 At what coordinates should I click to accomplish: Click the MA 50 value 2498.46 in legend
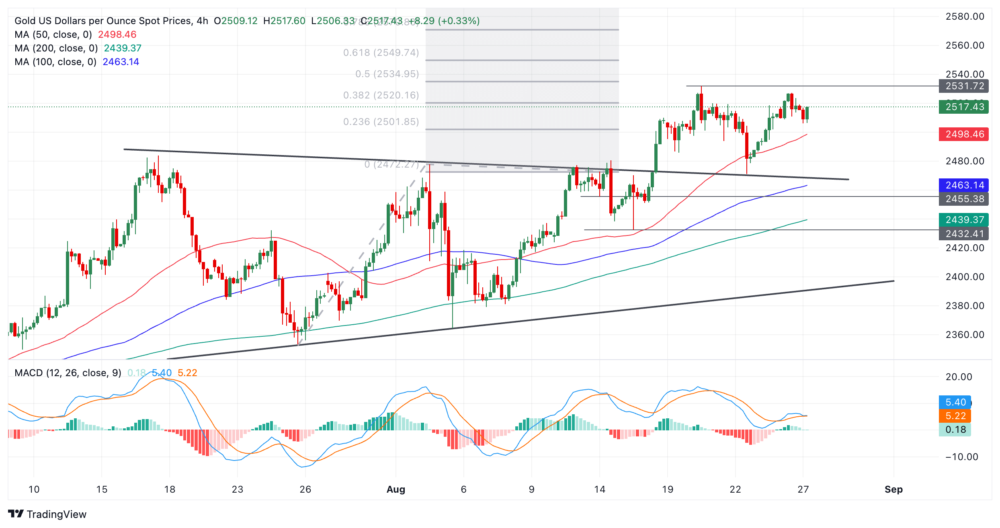click(117, 35)
